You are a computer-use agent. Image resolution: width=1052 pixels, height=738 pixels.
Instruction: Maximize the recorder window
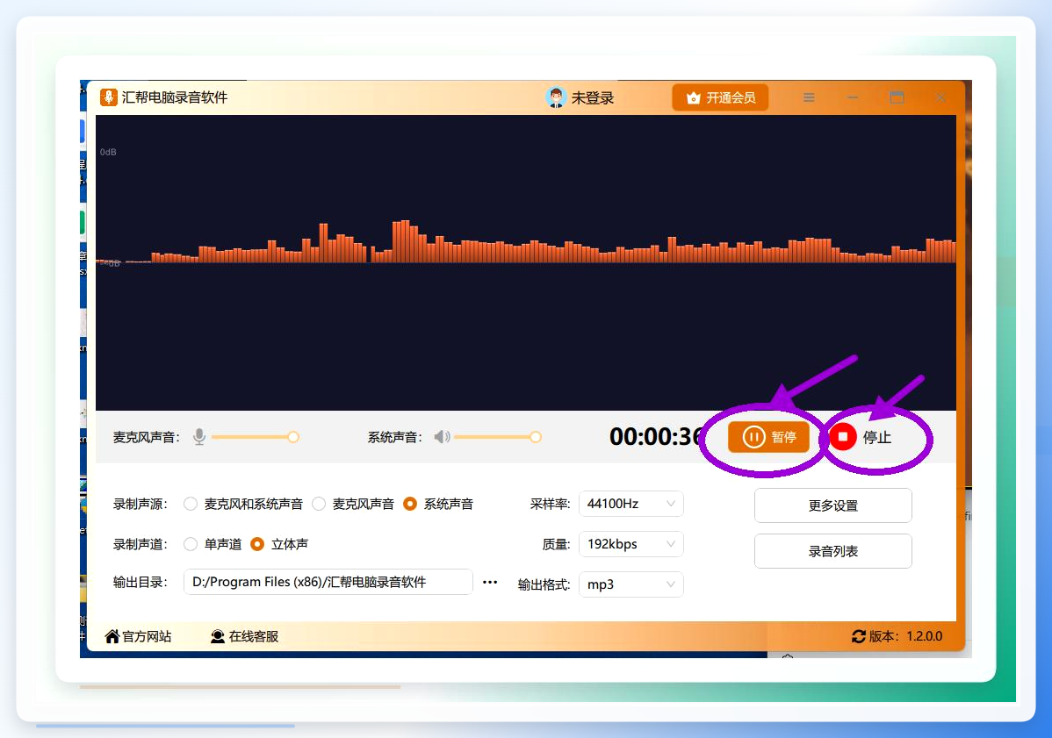point(897,98)
